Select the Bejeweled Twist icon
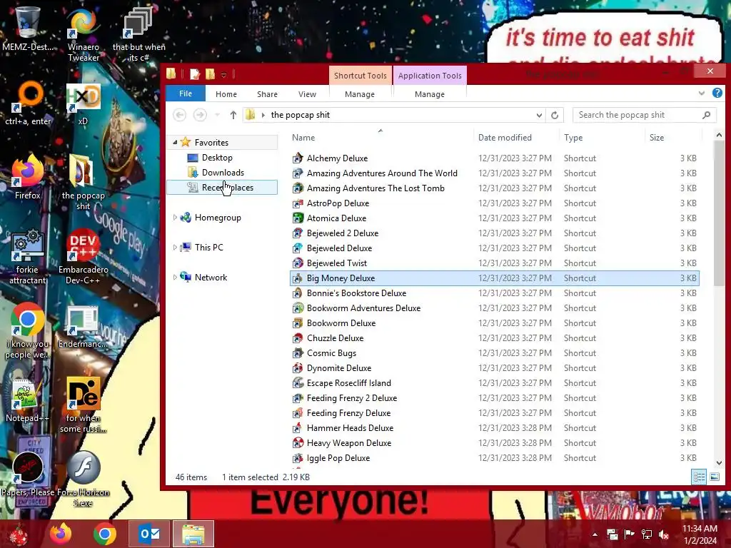Viewport: 731px width, 548px height. 298,263
